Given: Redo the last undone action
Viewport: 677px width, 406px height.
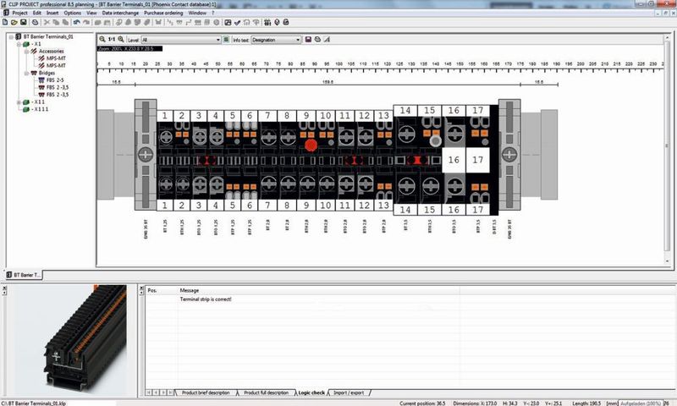Looking at the screenshot, I should coord(86,22).
